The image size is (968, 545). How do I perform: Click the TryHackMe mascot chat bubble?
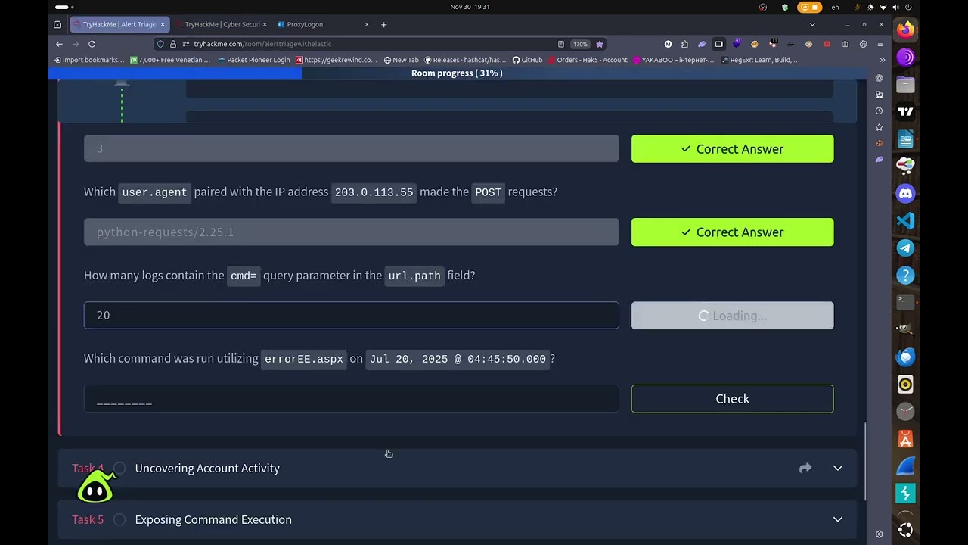(96, 487)
